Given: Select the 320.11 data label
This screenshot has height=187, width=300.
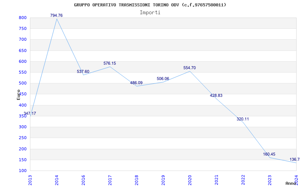Looking at the screenshot, I should [243, 119].
